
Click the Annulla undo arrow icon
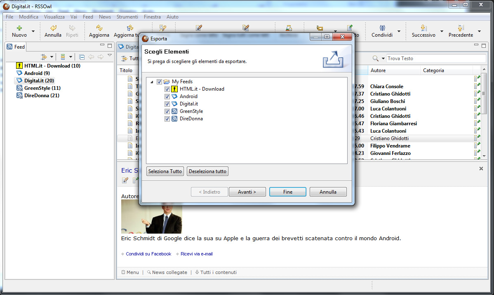coord(53,28)
